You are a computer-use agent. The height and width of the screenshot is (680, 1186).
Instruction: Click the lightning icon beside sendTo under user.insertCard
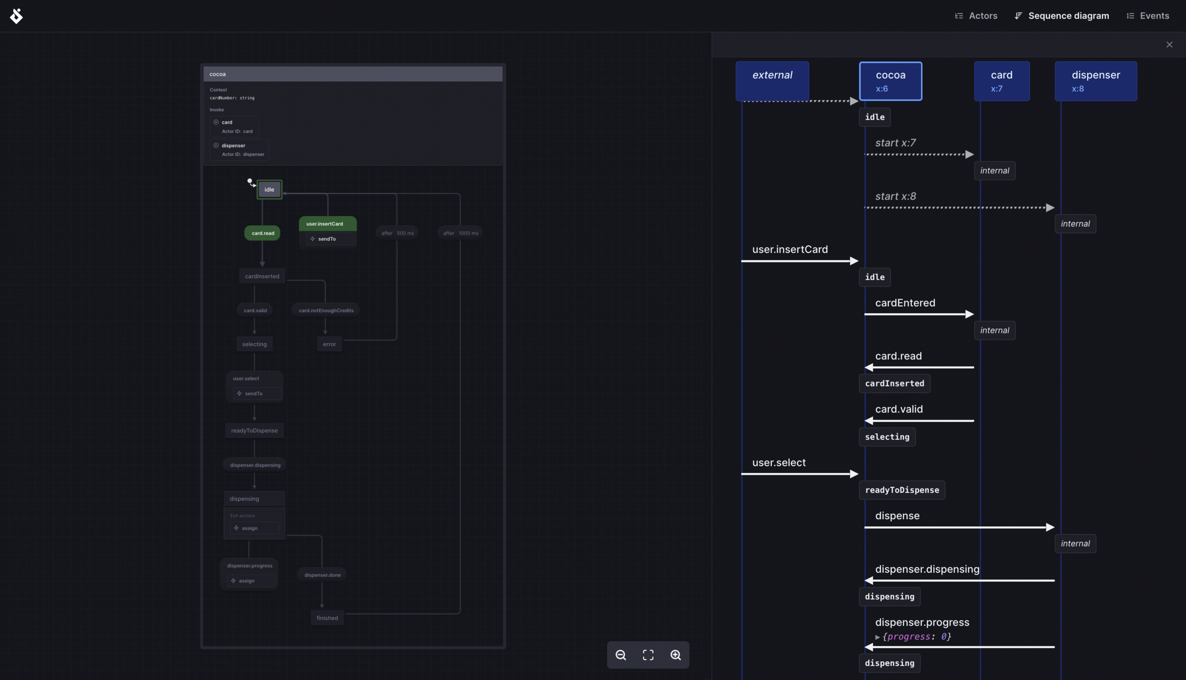313,239
